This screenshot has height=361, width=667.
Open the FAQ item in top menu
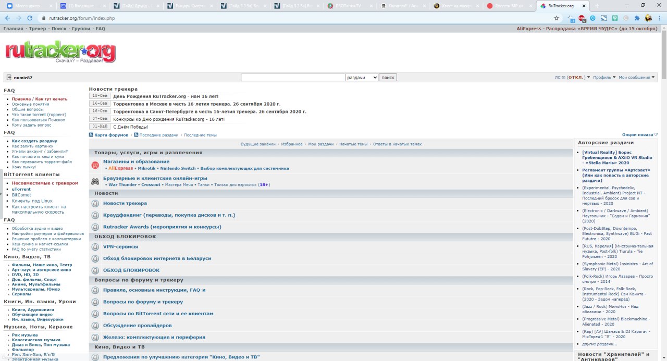pos(100,29)
